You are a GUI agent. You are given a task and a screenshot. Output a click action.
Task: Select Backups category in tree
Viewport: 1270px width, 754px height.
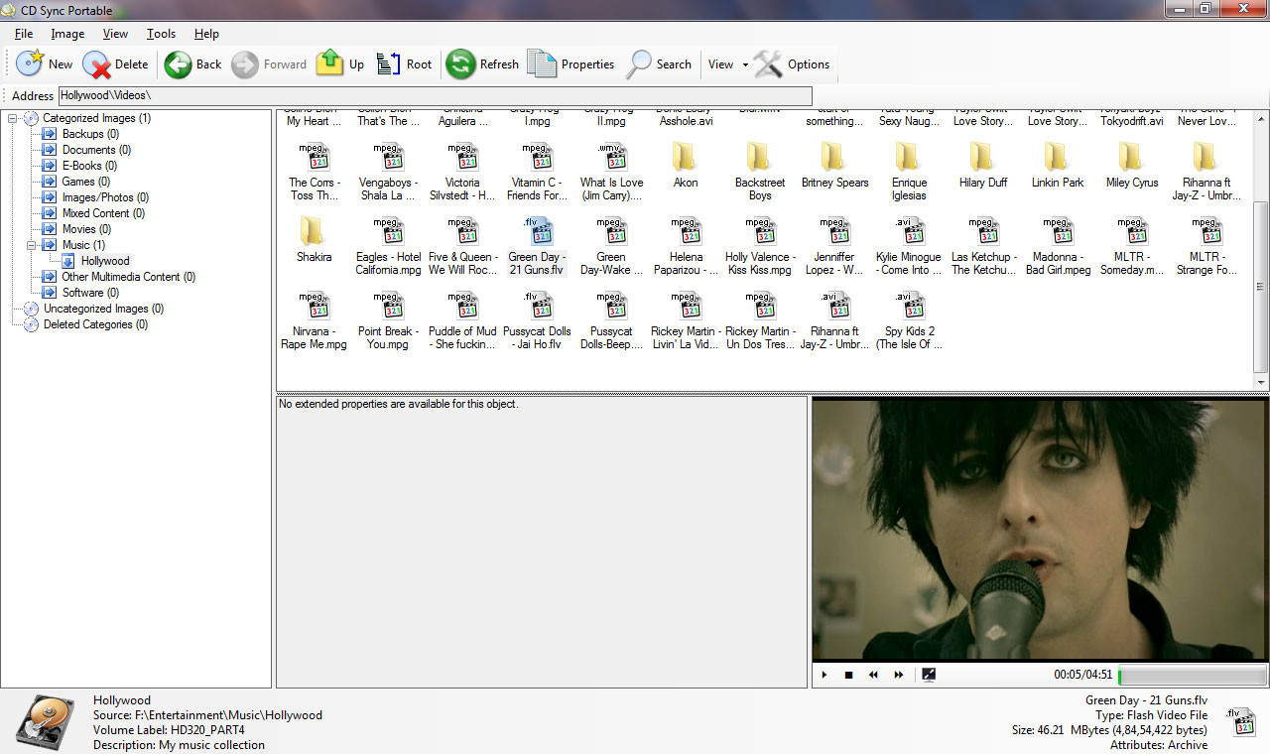click(x=90, y=134)
